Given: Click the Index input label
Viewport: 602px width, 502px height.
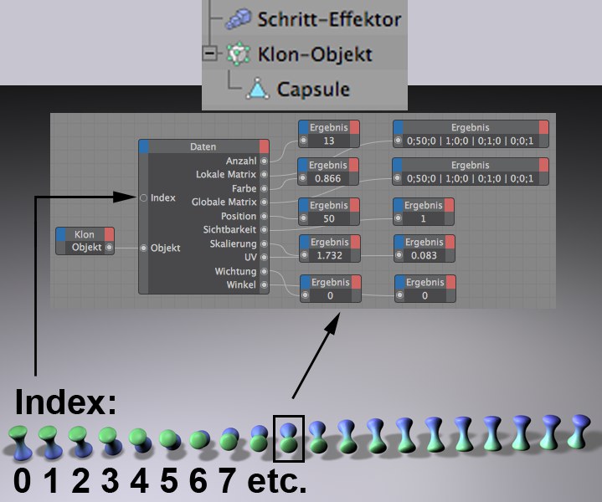Looking at the screenshot, I should (162, 198).
